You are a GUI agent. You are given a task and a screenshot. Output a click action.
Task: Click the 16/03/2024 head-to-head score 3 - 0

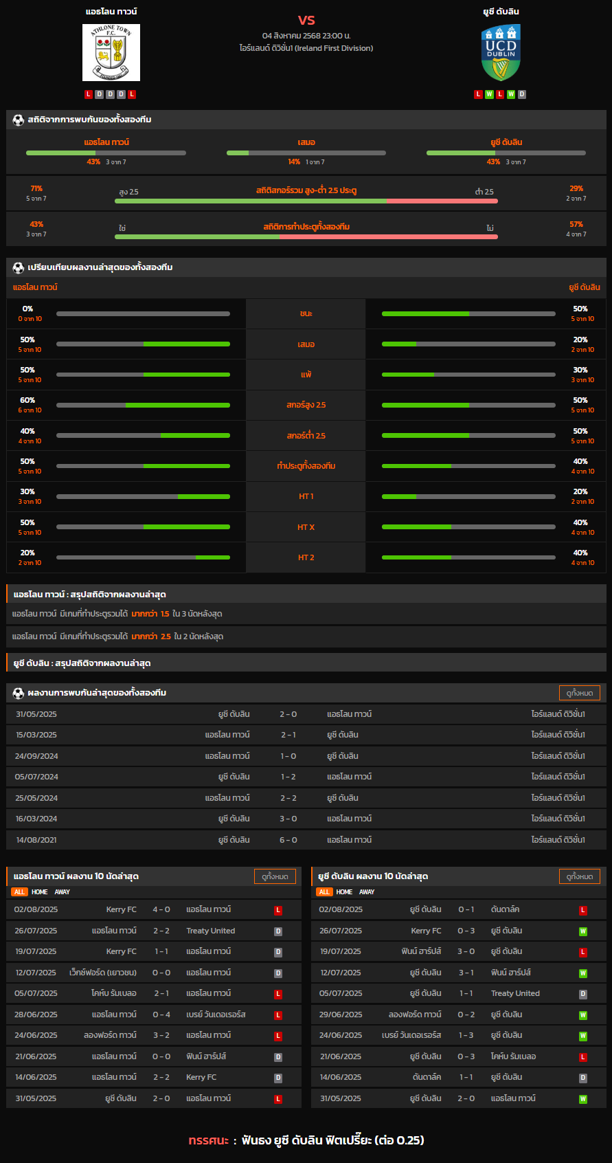point(288,819)
